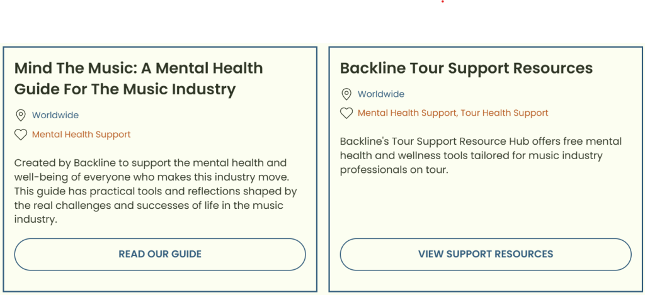
Task: Open the READ OUR GUIDE button
Action: (x=160, y=254)
